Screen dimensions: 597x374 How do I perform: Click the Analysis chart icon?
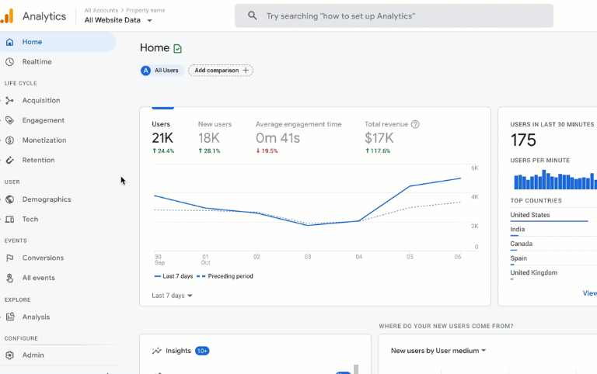click(10, 317)
